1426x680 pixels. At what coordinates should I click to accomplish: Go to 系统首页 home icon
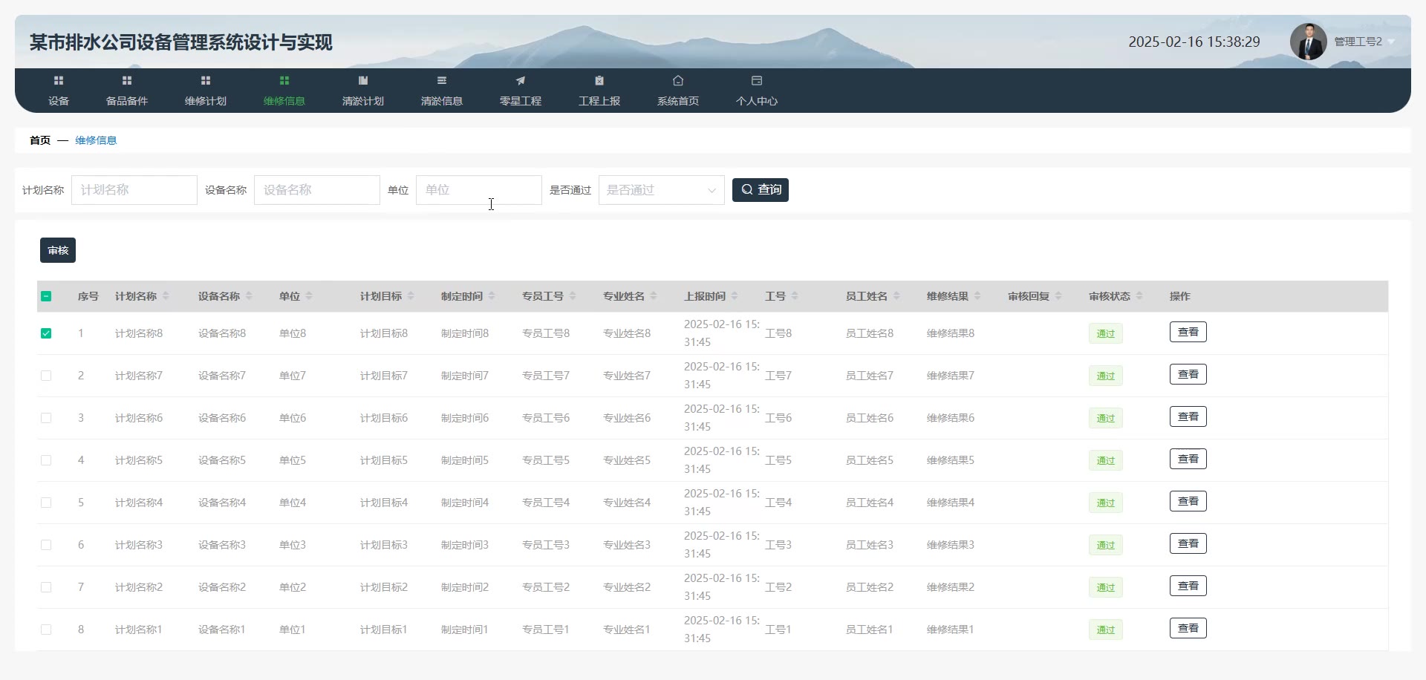[x=678, y=81]
